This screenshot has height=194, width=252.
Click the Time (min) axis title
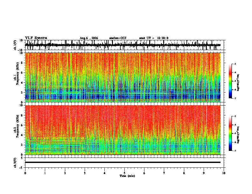point(127,176)
